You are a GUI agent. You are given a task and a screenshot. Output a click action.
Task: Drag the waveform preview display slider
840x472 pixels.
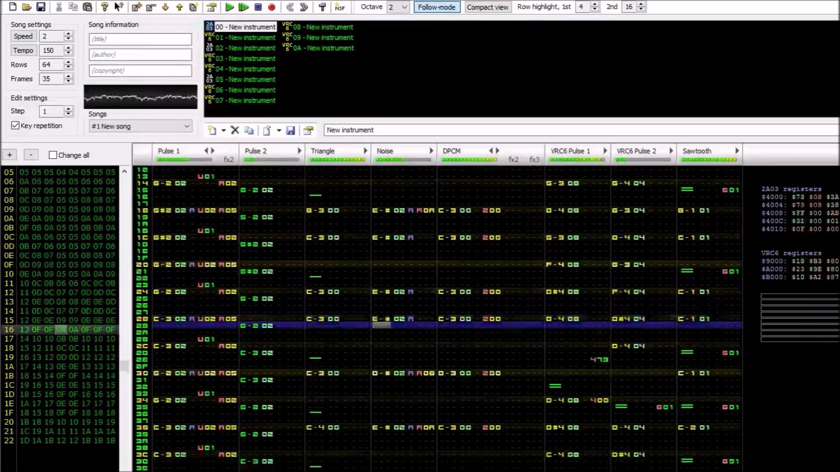point(141,96)
